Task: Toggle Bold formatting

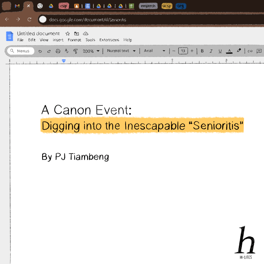Action: click(202, 51)
